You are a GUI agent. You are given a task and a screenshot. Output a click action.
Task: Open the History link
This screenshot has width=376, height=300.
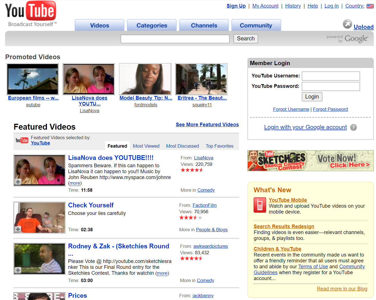point(293,6)
